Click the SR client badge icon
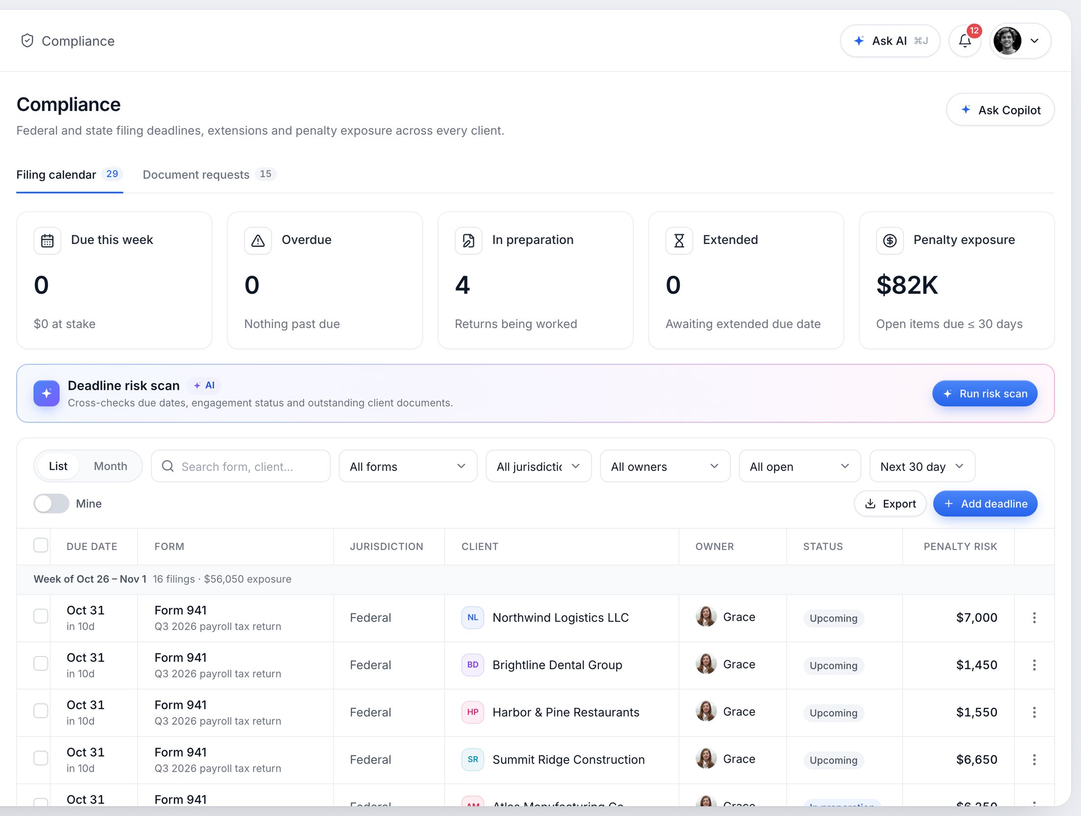Viewport: 1081px width, 816px height. pos(473,760)
